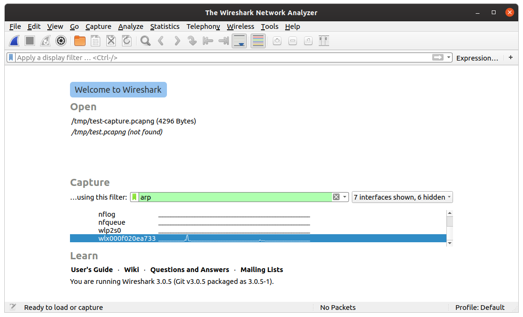Start capturing packets with the blue shark fin

click(x=14, y=41)
